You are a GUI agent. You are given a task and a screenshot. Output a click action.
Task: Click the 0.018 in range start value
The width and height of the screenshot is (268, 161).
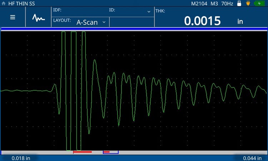21,158
